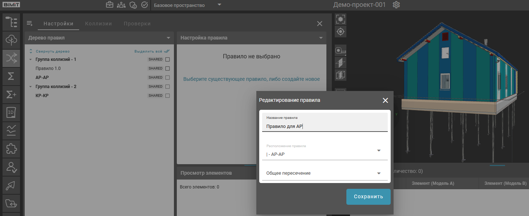Switch to the Коллизии tab

pyautogui.click(x=98, y=24)
